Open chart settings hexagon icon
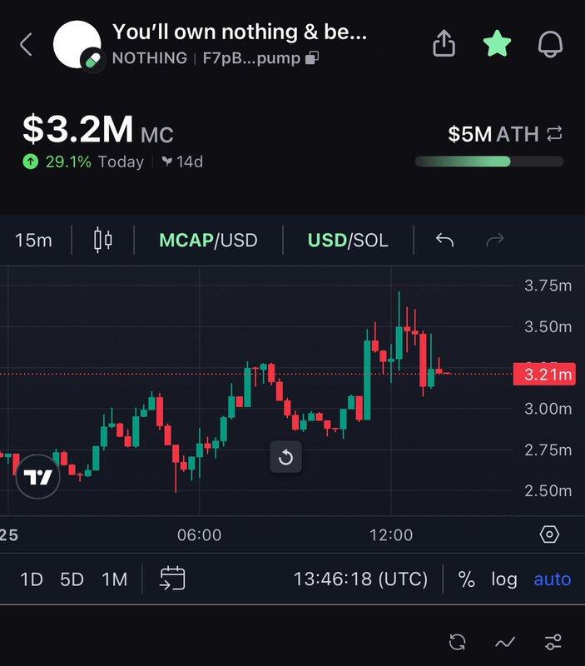 549,534
